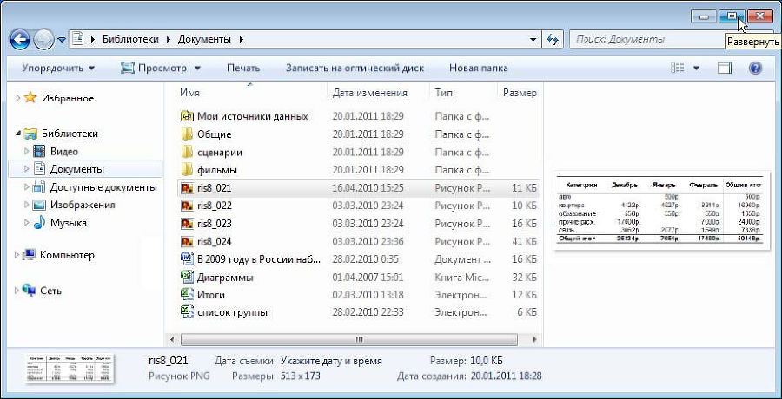Select Сеть in the navigation pane
Image resolution: width=782 pixels, height=399 pixels.
[50, 291]
